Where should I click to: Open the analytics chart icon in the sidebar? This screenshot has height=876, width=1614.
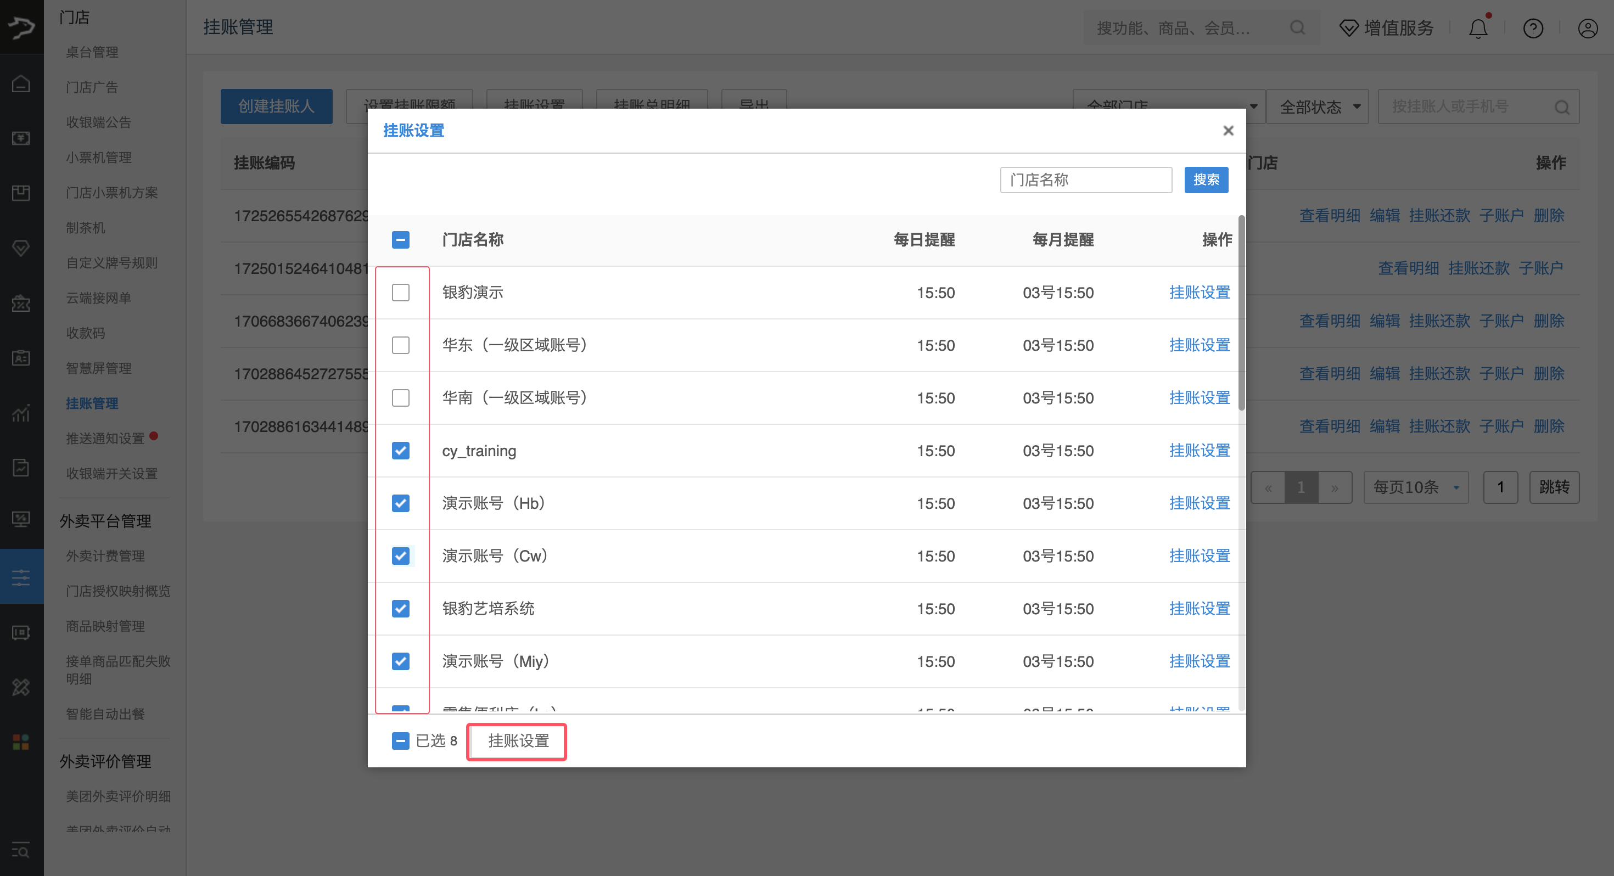tap(21, 413)
